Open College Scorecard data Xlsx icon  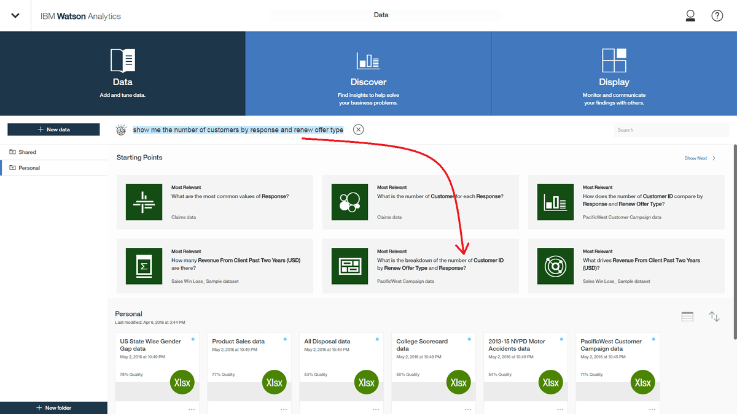pyautogui.click(x=458, y=383)
